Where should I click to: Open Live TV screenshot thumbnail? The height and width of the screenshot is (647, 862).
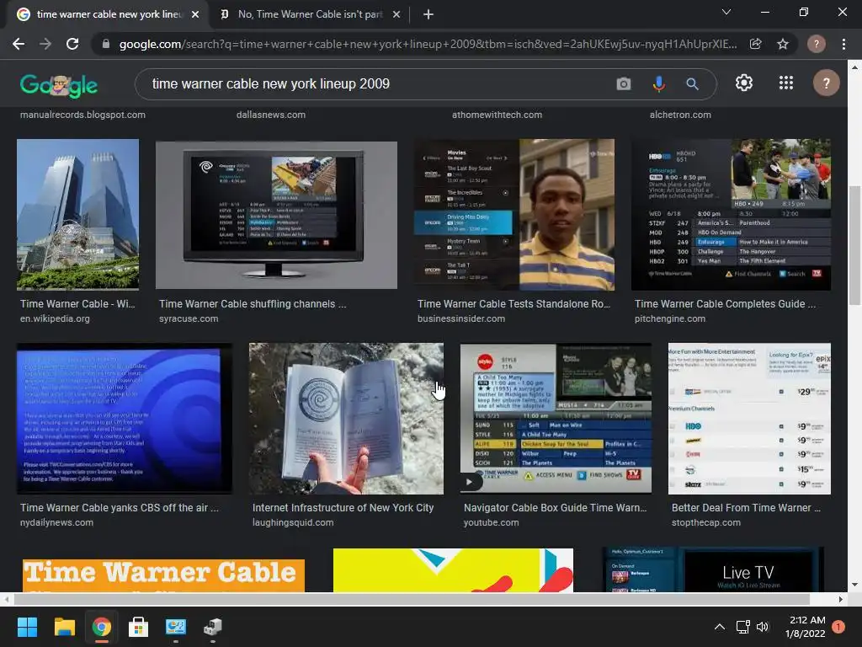click(713, 569)
